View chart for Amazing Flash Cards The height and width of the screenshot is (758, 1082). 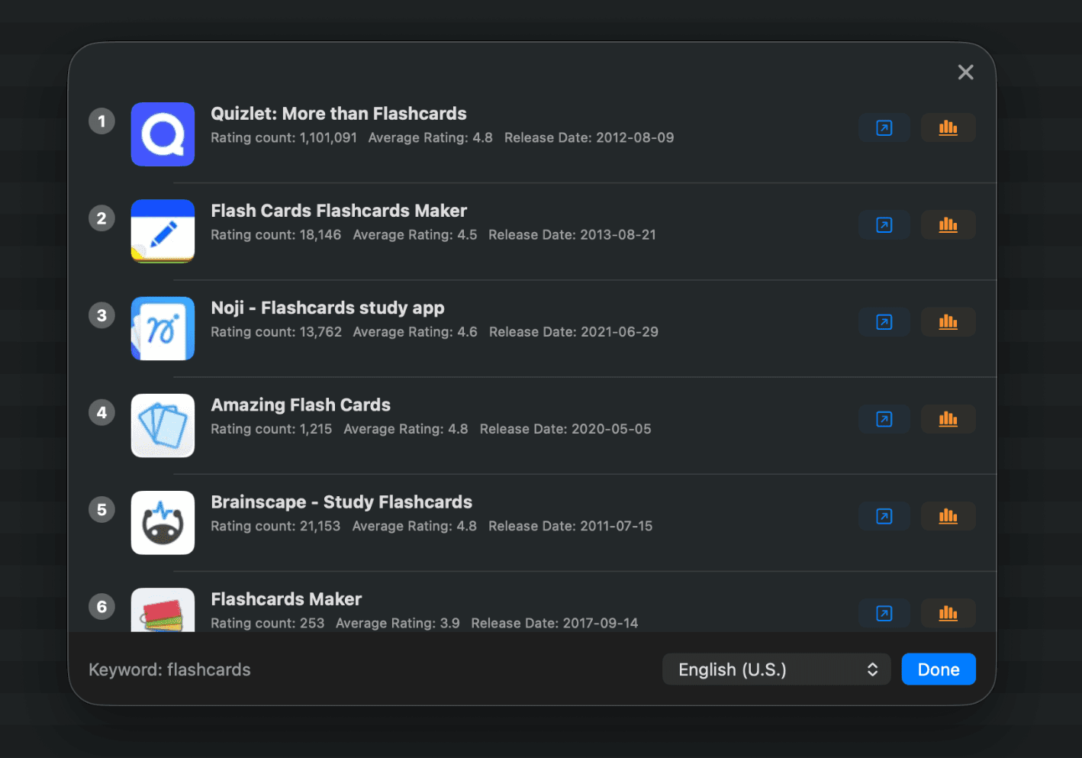948,419
